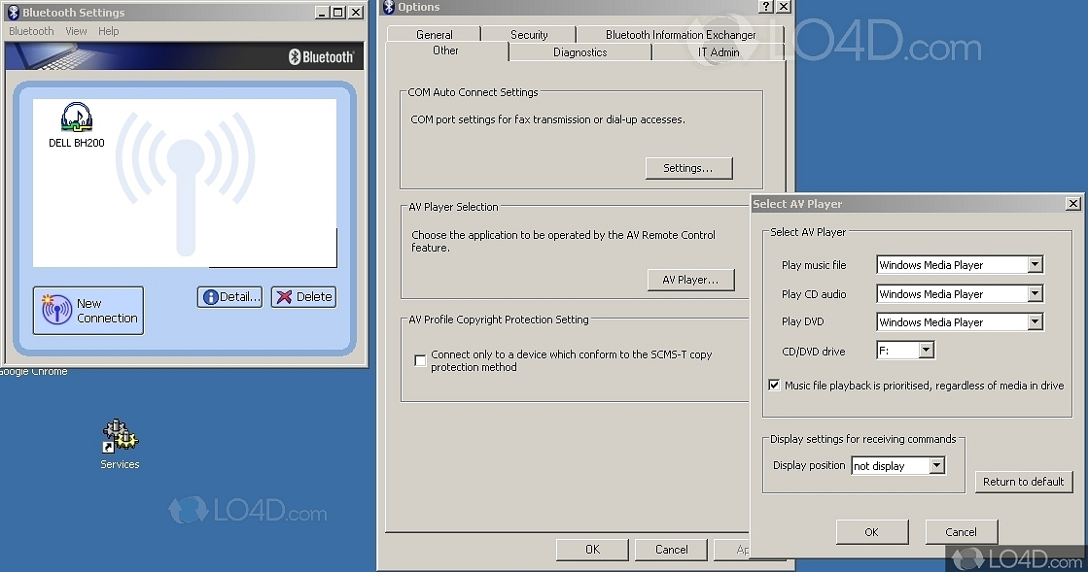Select the DELL BH200 headset device icon
1088x572 pixels.
pyautogui.click(x=77, y=118)
